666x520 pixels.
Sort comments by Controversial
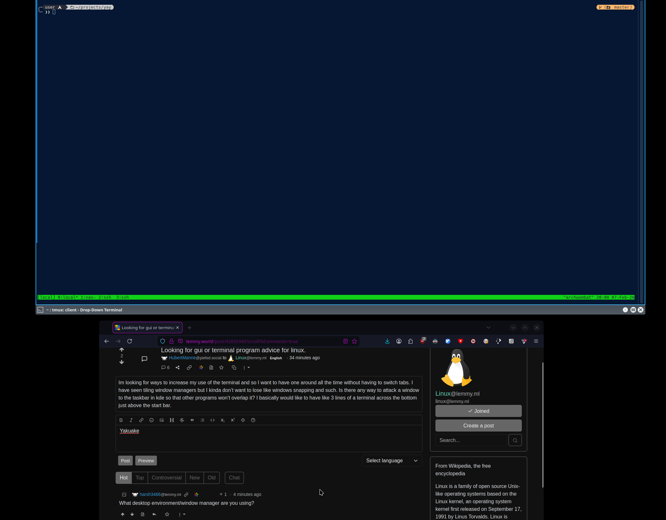click(167, 478)
